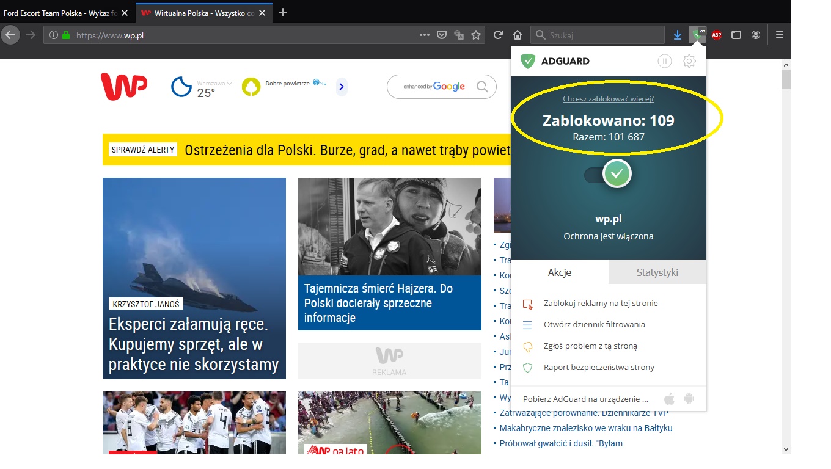This screenshot has width=831, height=469.
Task: Switch to the Statystyki tab
Action: (657, 272)
